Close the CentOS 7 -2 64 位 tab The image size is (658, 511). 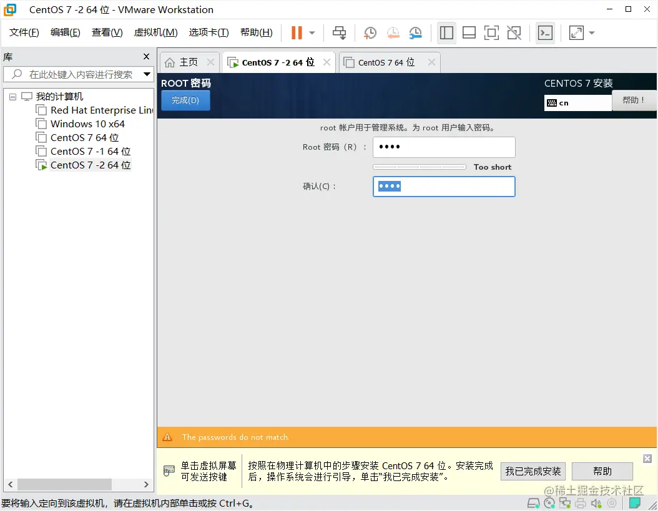tap(327, 62)
